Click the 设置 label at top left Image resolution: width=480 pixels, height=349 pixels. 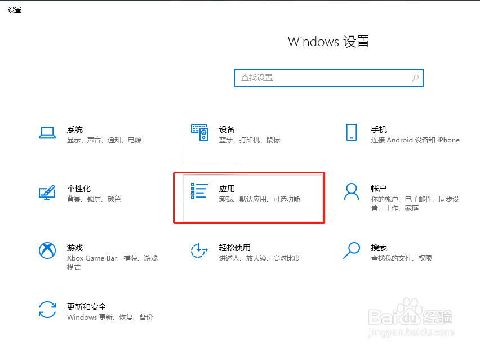[x=14, y=9]
